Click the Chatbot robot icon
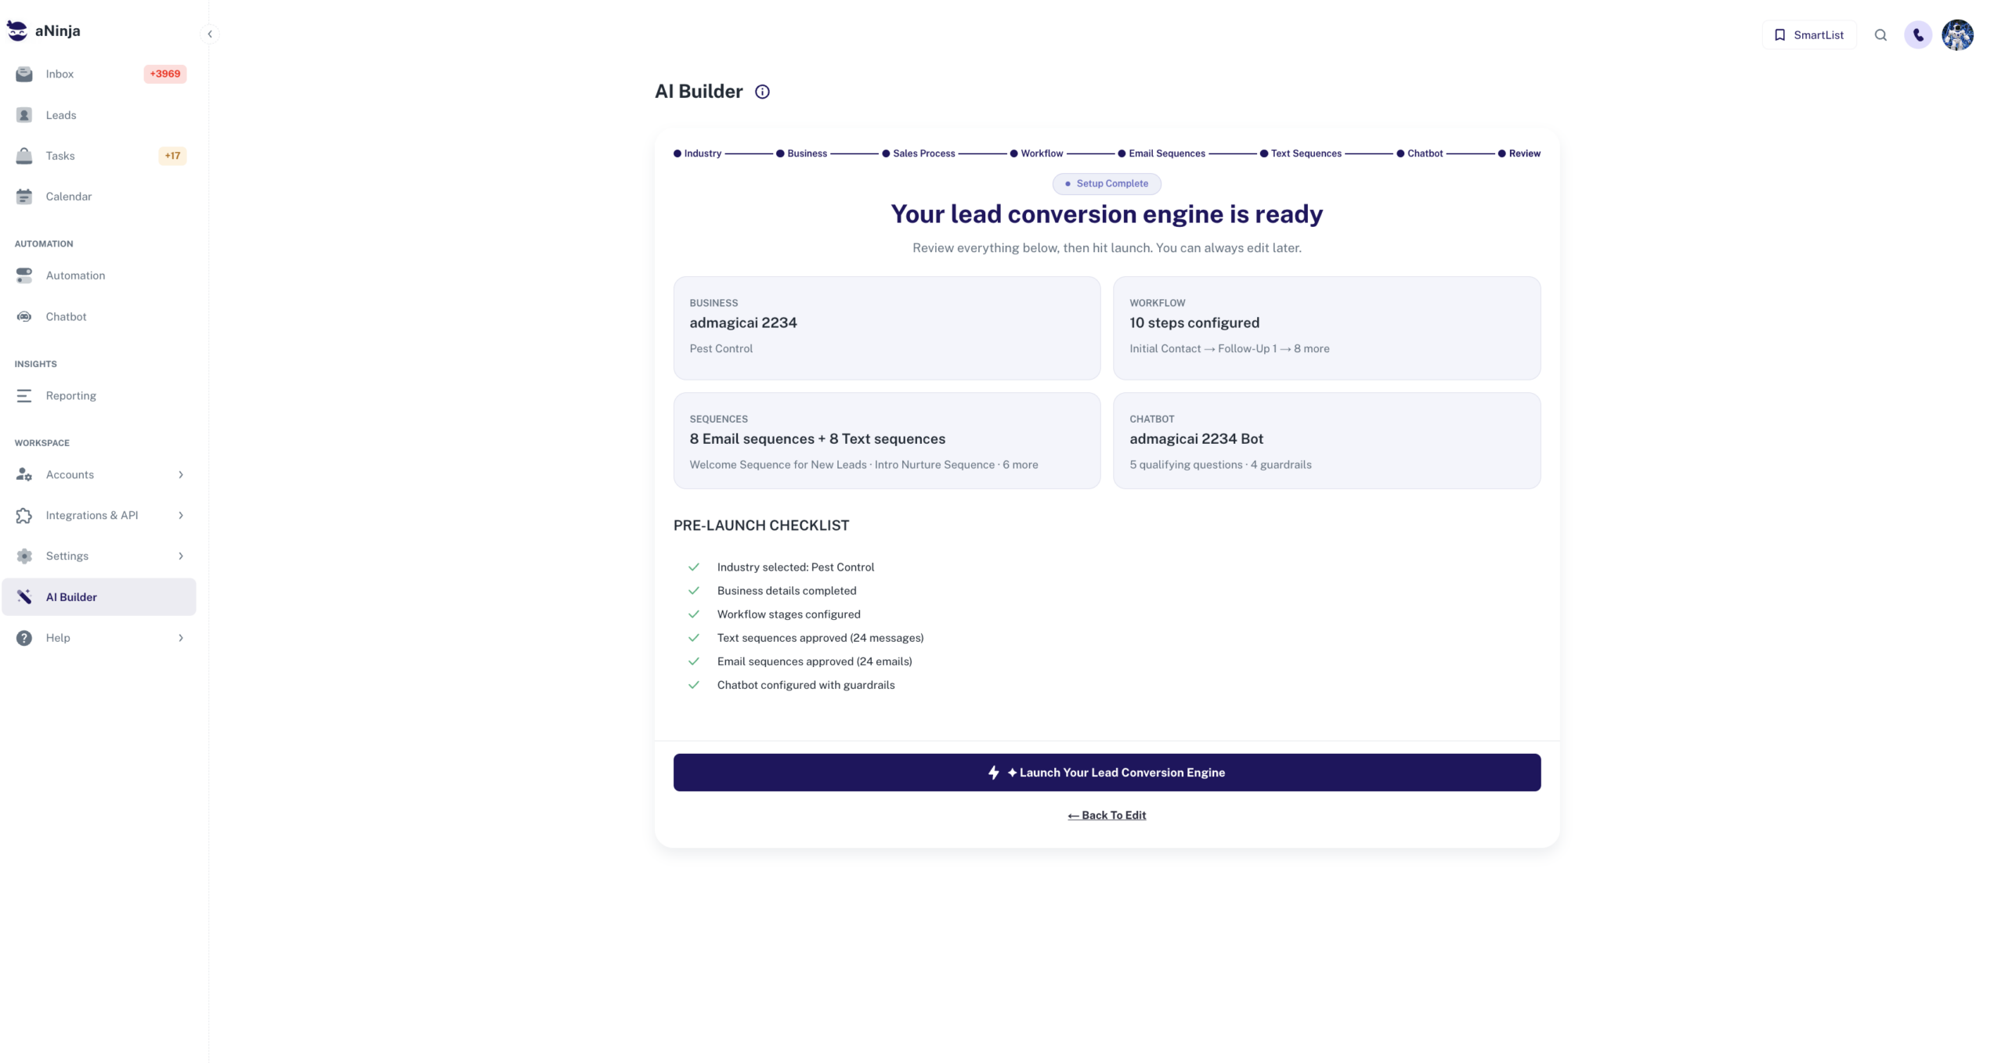This screenshot has width=2005, height=1063. pos(24,316)
